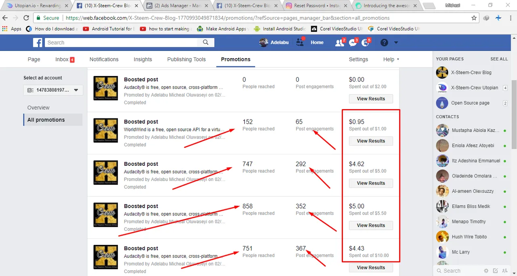
Task: Open the ad account selector dropdown
Action: (53, 90)
